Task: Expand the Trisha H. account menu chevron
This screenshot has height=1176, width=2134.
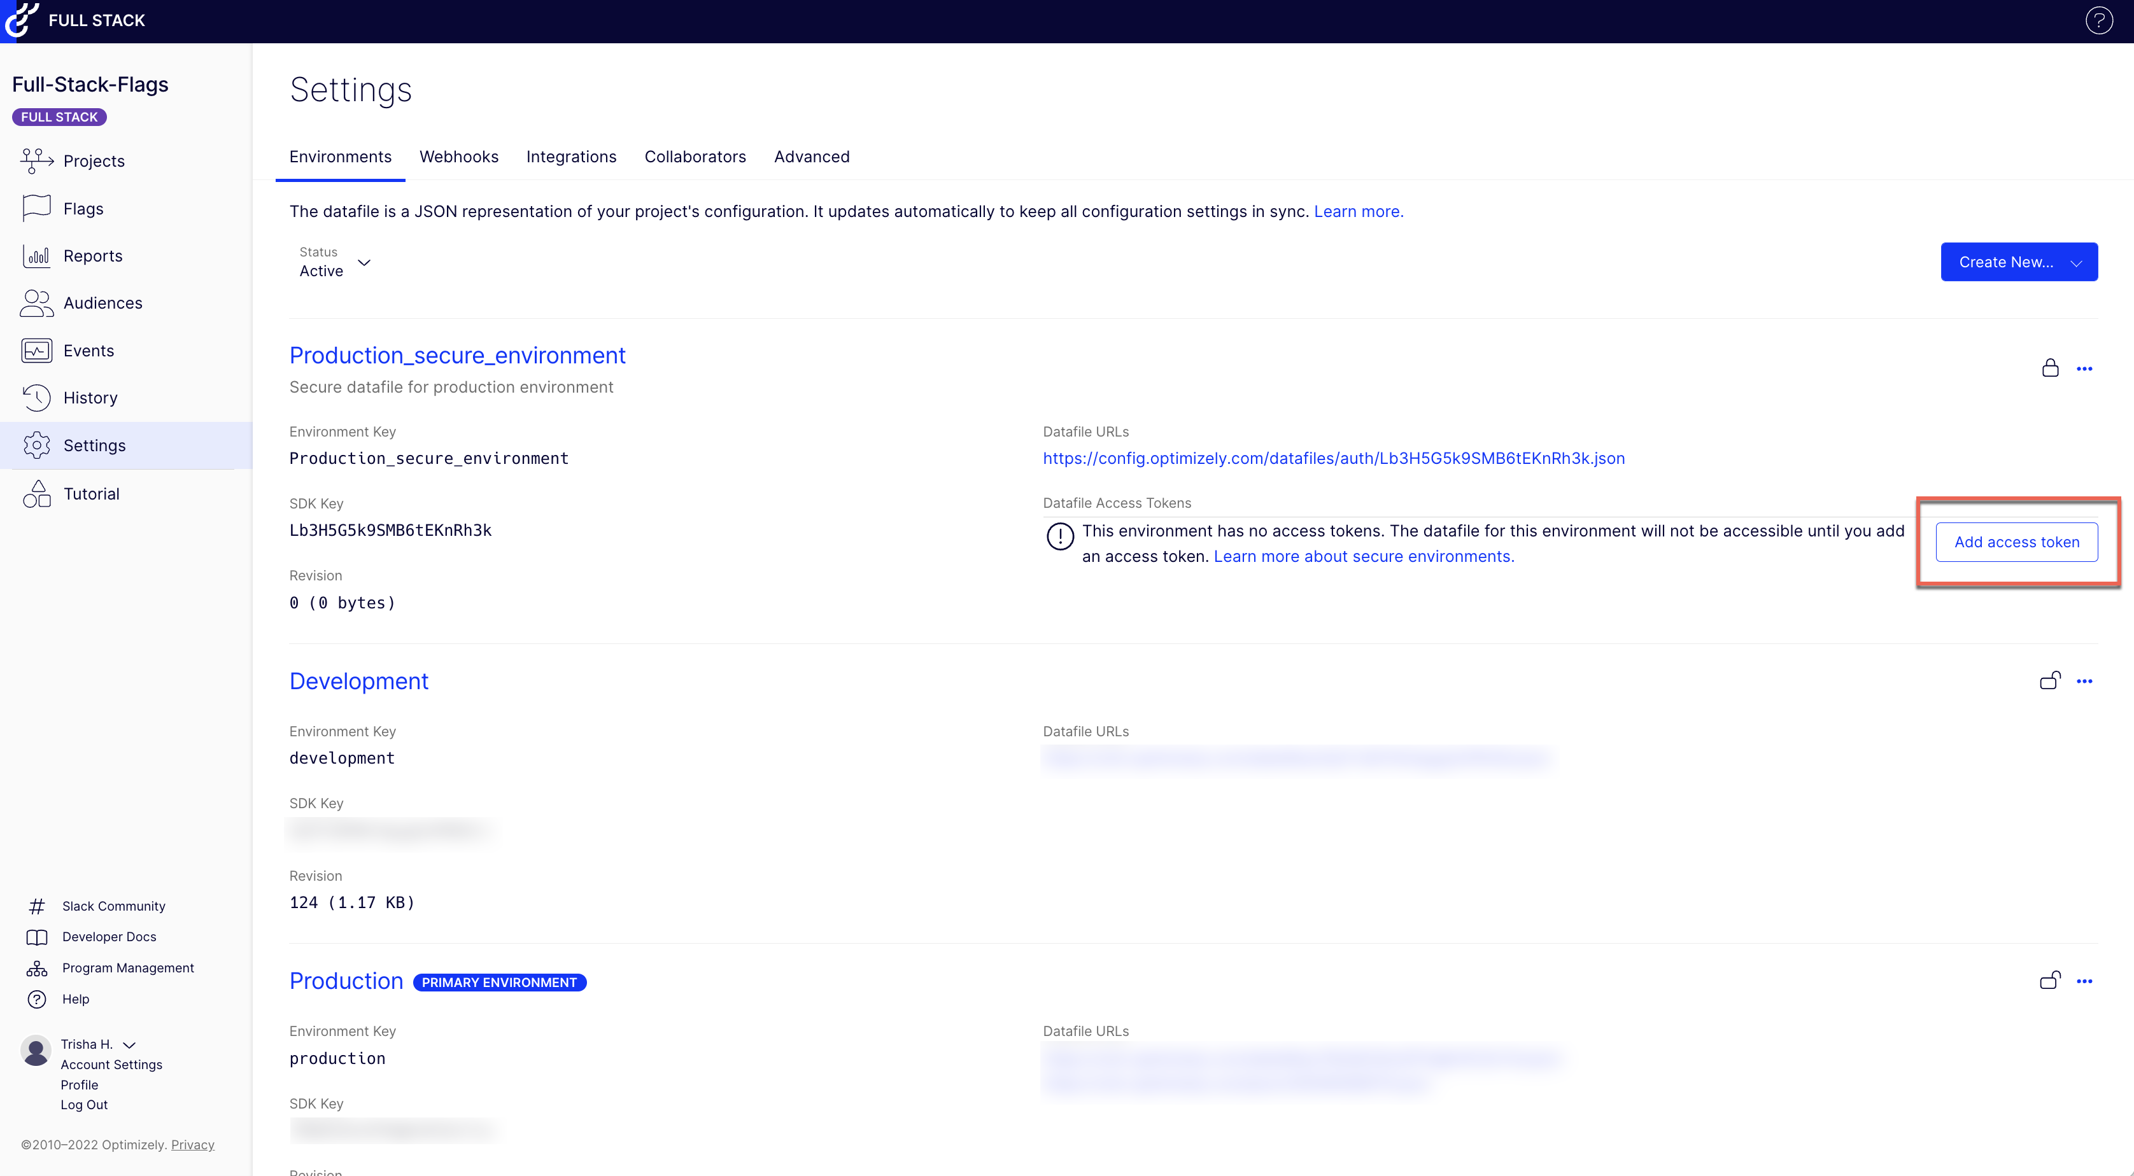Action: point(129,1045)
